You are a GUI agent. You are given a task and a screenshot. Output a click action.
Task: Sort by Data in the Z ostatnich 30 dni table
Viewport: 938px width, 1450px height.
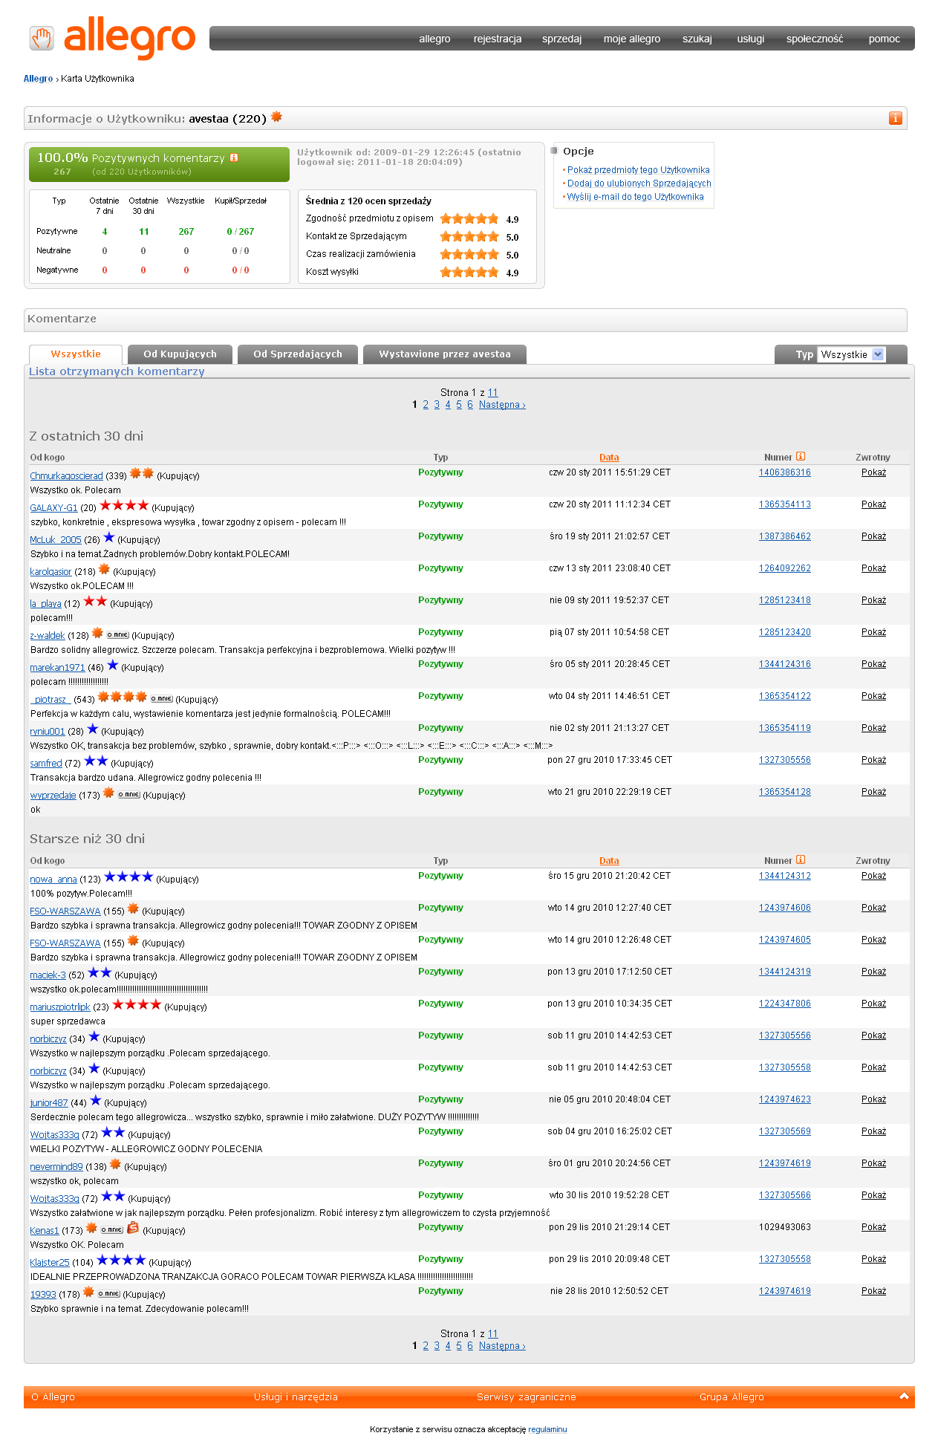(609, 458)
